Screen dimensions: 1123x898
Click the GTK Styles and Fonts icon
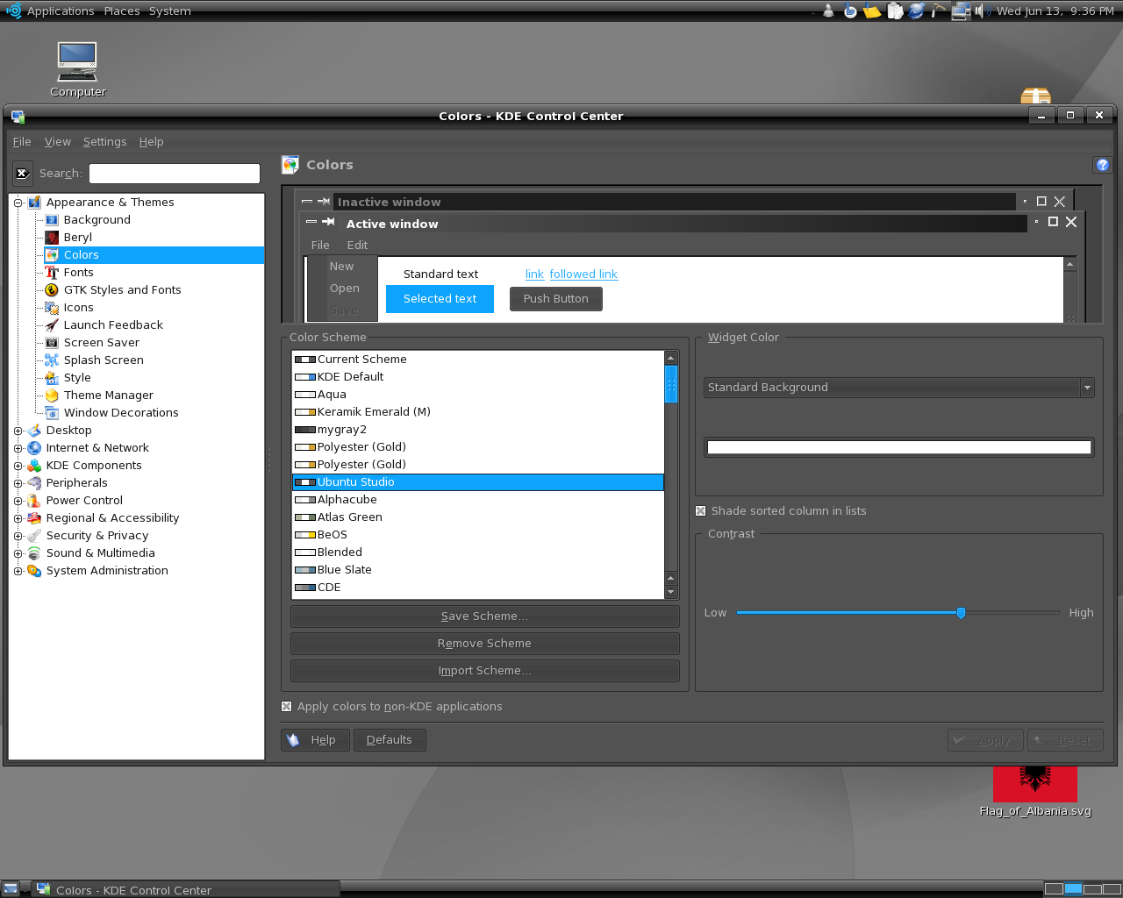[52, 290]
